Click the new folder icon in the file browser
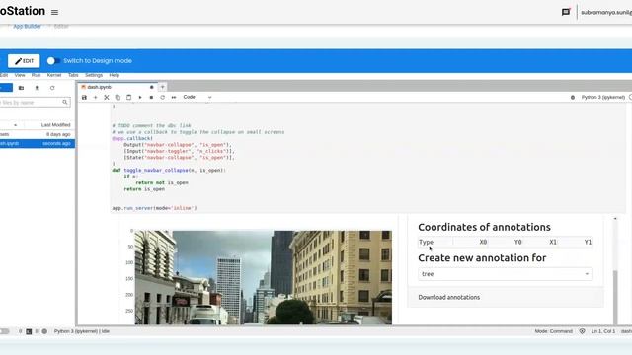The width and height of the screenshot is (632, 355). coord(21,88)
